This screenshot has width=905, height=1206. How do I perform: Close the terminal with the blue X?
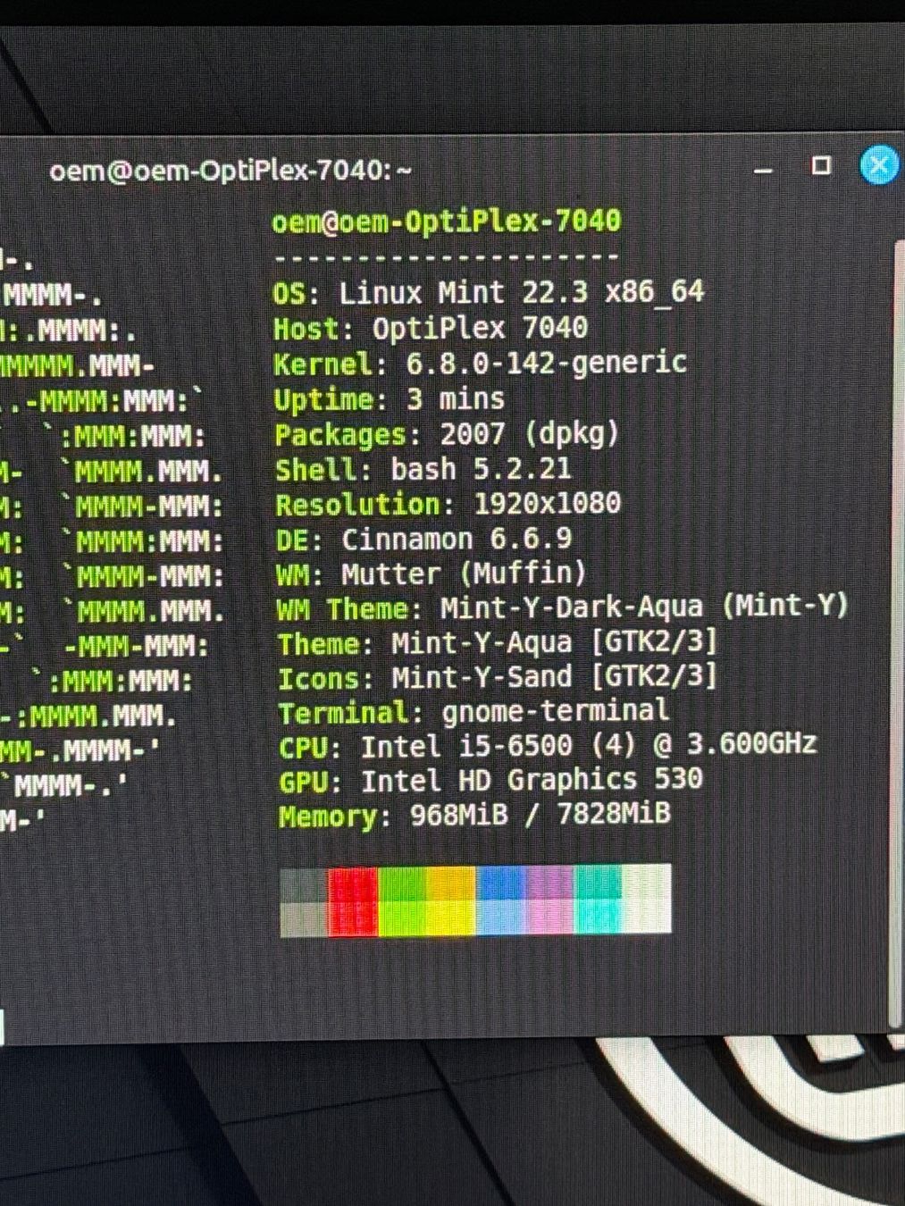pyautogui.click(x=879, y=165)
